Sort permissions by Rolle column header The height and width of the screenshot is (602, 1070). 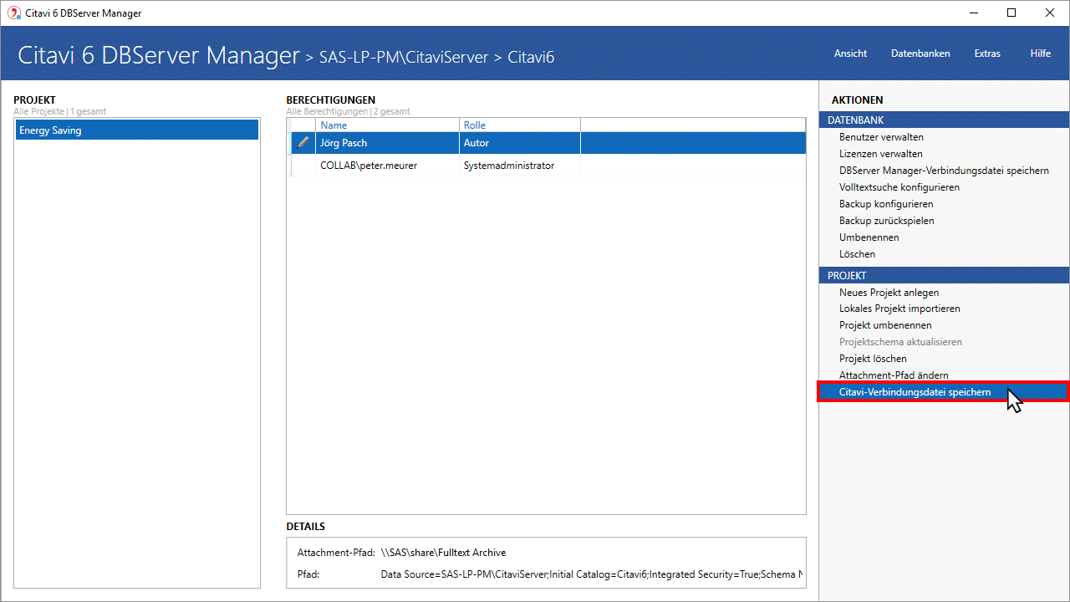pos(519,125)
